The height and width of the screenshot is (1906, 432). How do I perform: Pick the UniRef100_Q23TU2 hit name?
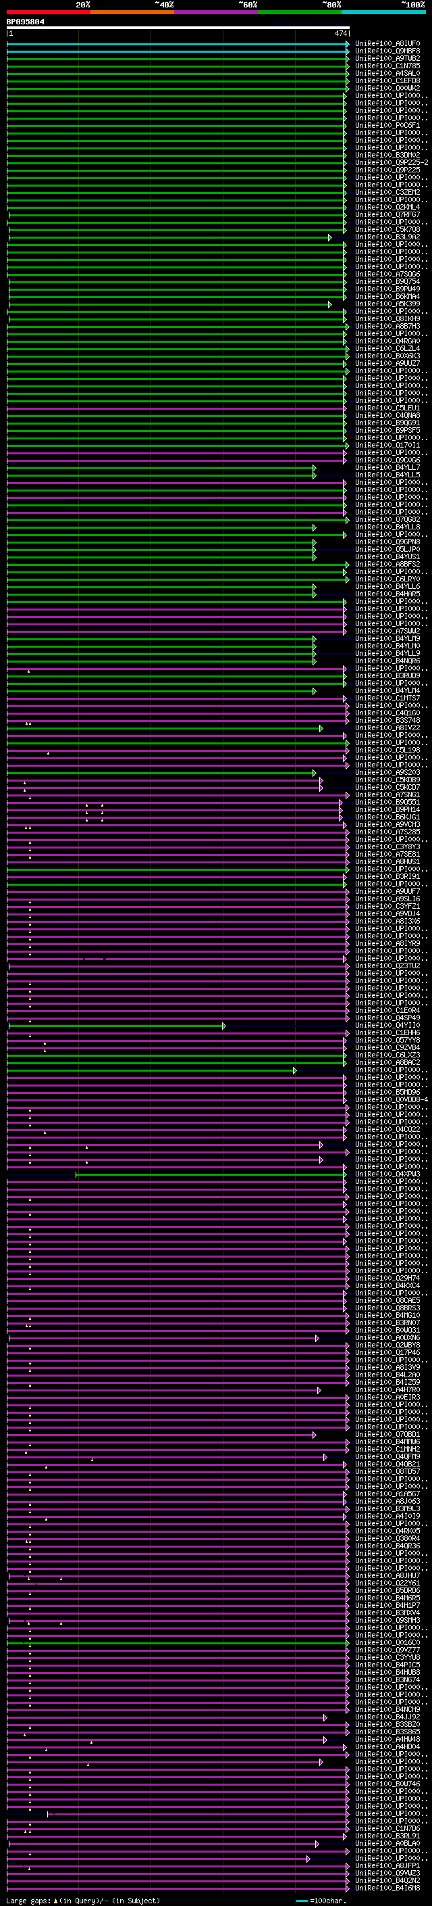point(387,966)
